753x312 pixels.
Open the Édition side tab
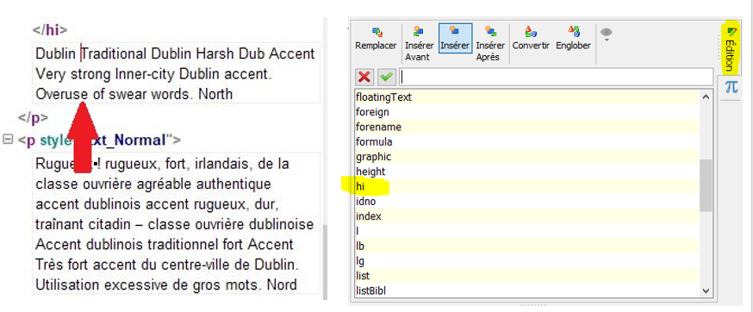(730, 49)
